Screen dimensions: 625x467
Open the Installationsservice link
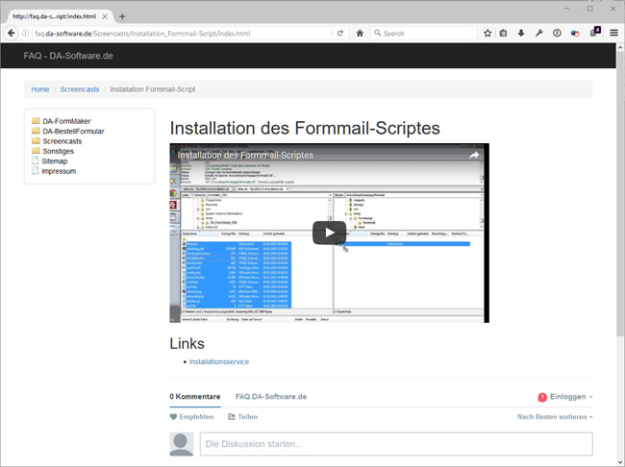pos(219,361)
